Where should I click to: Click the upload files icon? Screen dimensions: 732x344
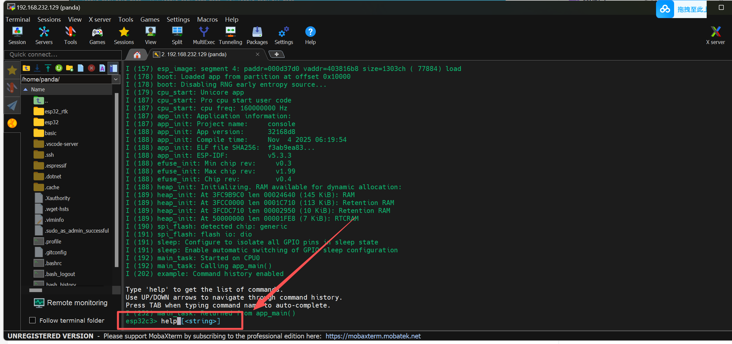[x=48, y=68]
